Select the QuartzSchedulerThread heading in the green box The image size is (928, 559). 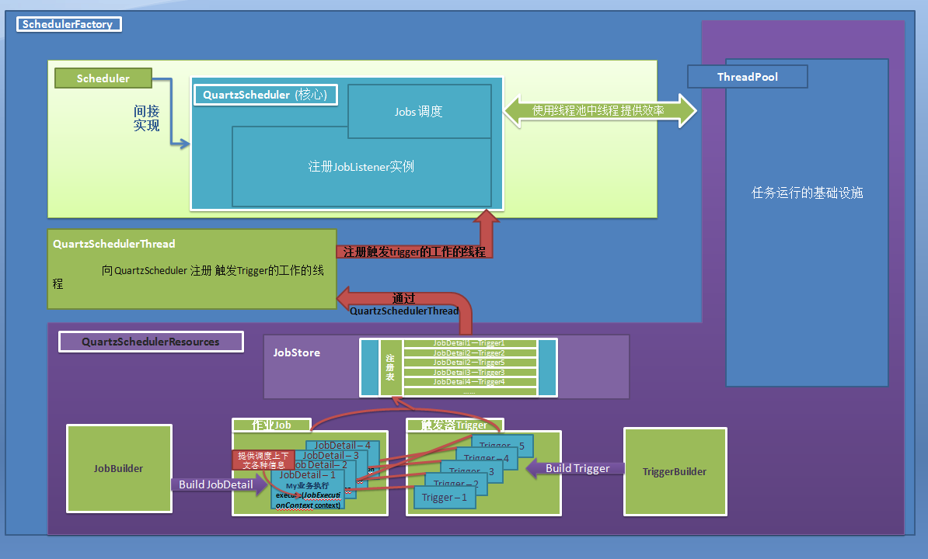[x=114, y=244]
